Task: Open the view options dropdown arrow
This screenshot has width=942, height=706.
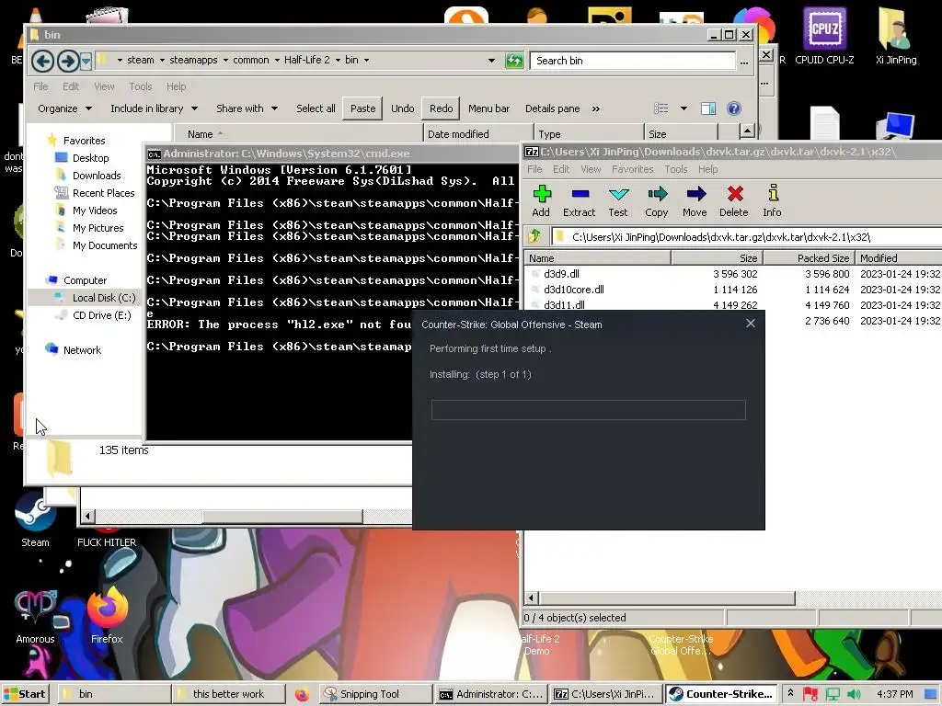Action: [x=684, y=108]
